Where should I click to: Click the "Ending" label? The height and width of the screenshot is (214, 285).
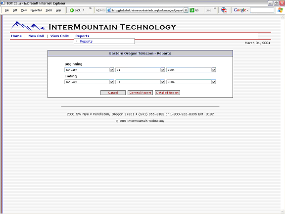71,76
